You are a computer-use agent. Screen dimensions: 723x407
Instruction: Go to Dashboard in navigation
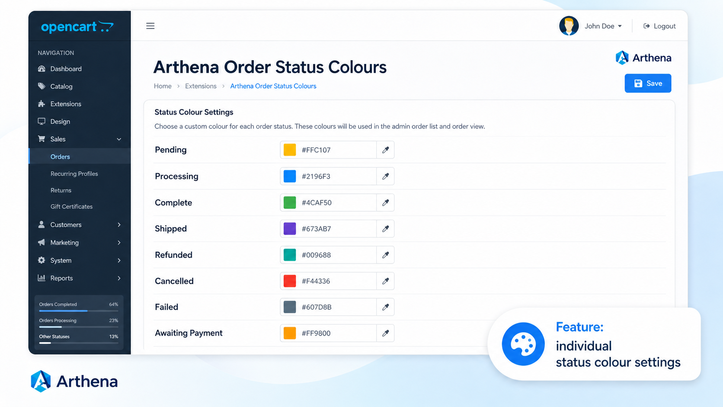pyautogui.click(x=66, y=69)
